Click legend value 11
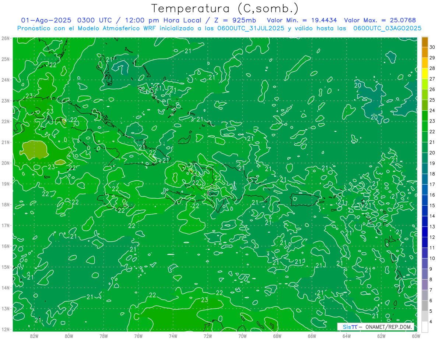Viewport: 442px width, 341px height. (432, 248)
